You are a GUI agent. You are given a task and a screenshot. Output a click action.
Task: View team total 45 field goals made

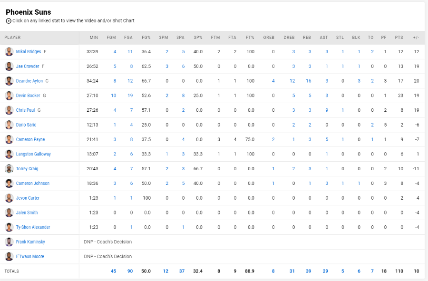tap(114, 271)
